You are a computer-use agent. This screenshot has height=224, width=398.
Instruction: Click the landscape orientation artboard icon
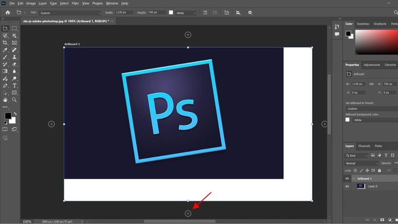point(215,13)
